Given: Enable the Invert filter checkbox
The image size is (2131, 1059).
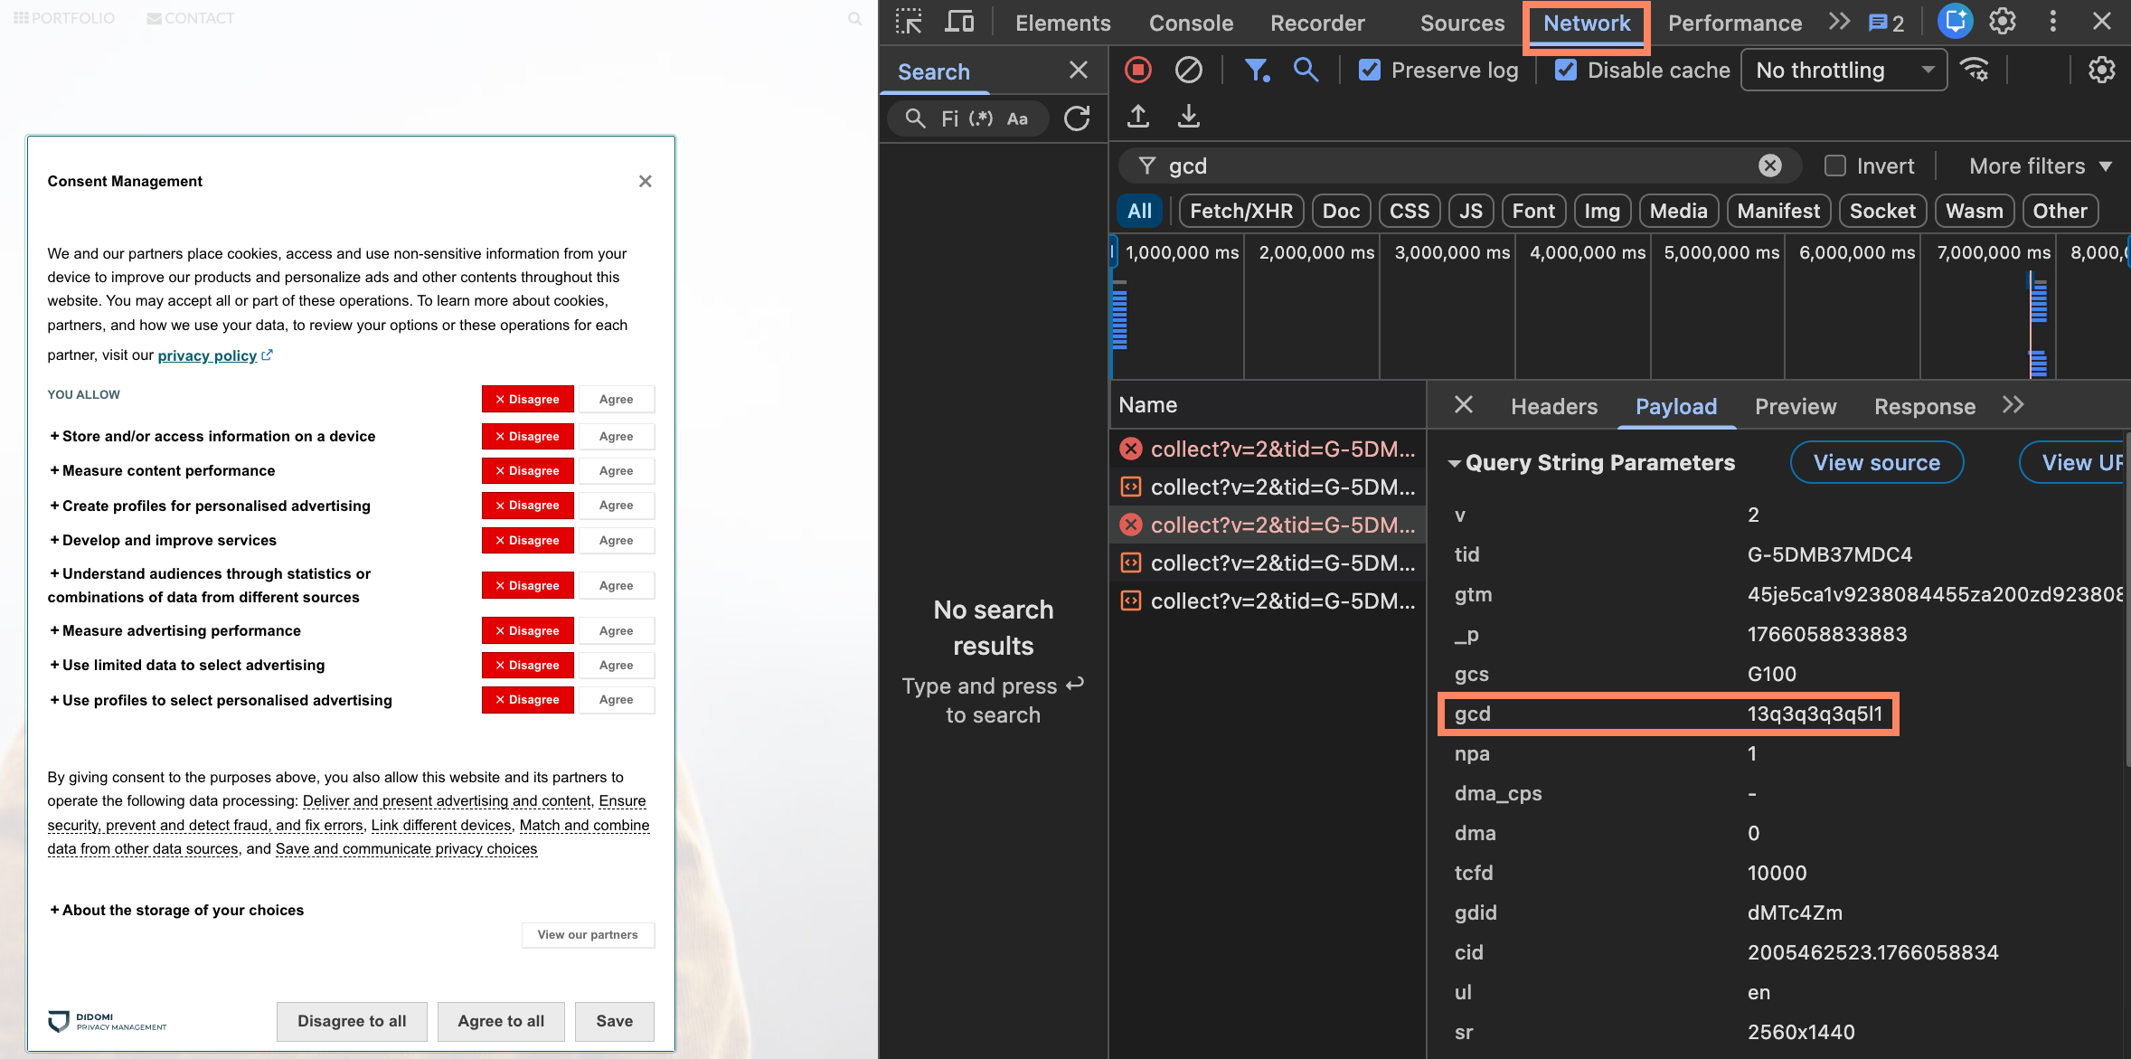Looking at the screenshot, I should point(1834,165).
